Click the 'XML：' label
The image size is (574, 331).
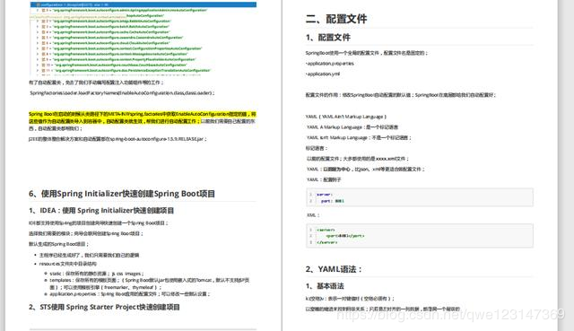point(313,215)
